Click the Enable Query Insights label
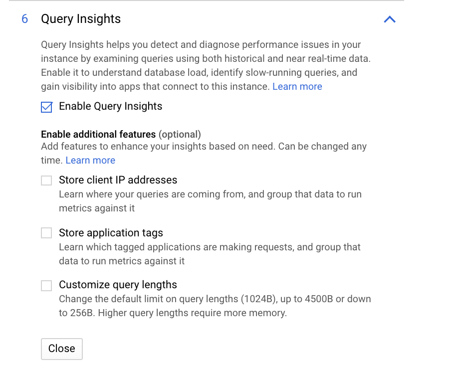The width and height of the screenshot is (455, 371). click(x=111, y=106)
